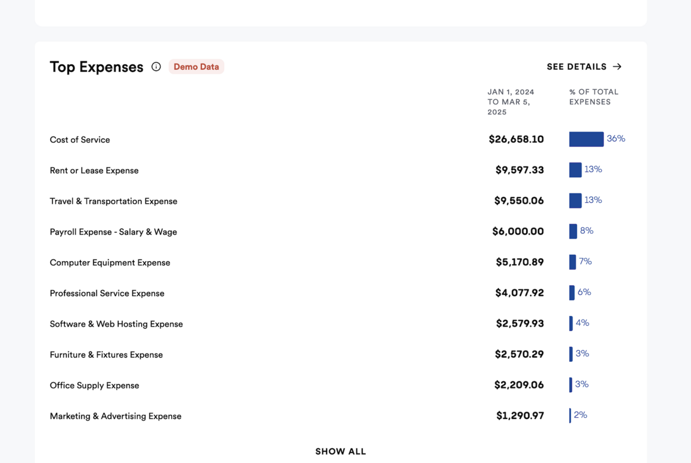Click the percentage bar for Rent or Lease Expense
This screenshot has width=691, height=463.
pos(575,170)
